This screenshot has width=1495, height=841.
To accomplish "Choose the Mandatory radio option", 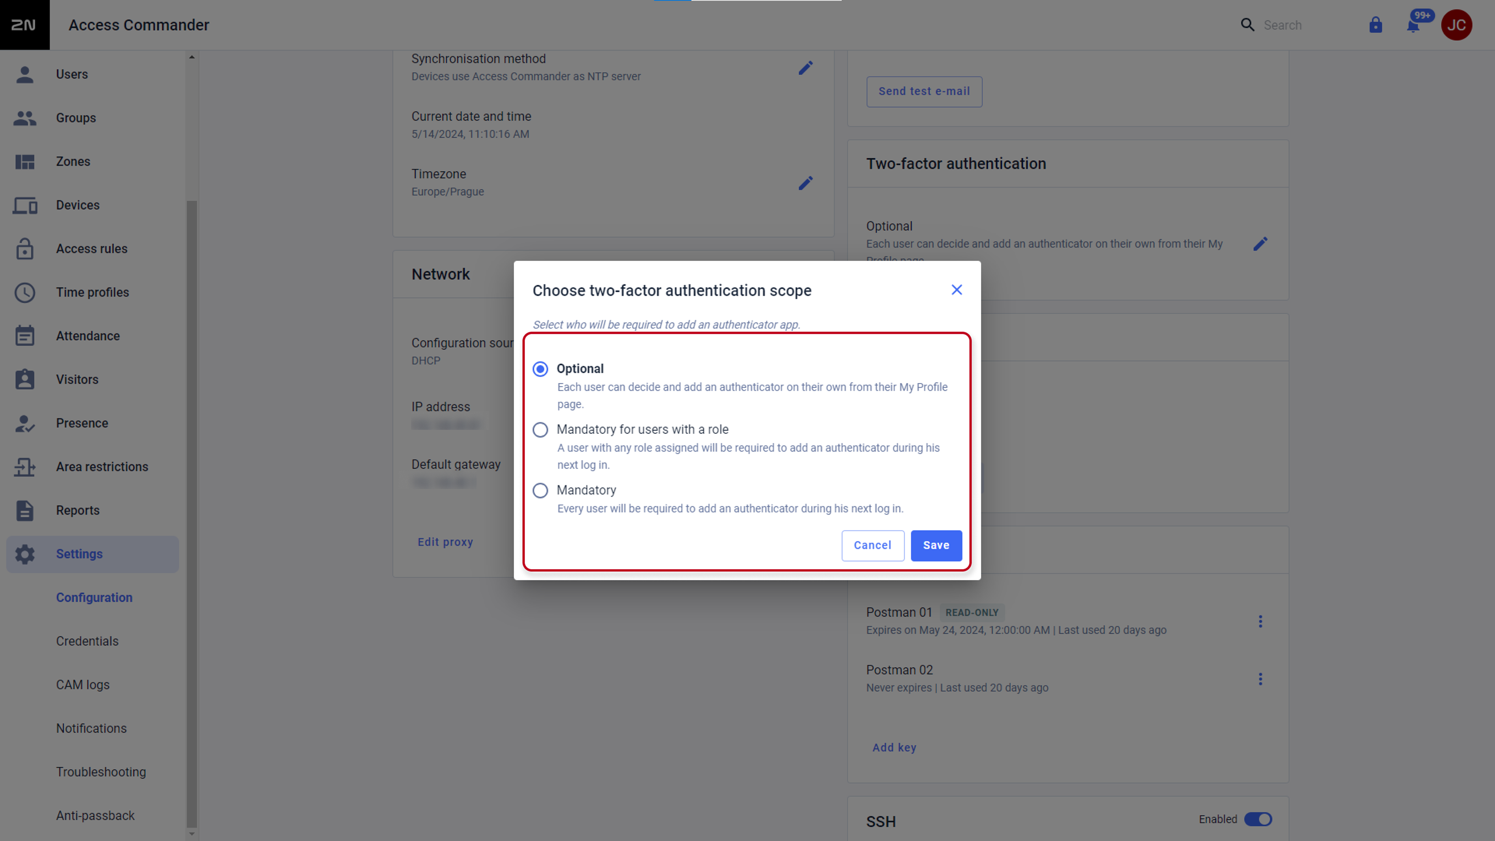I will pyautogui.click(x=540, y=490).
